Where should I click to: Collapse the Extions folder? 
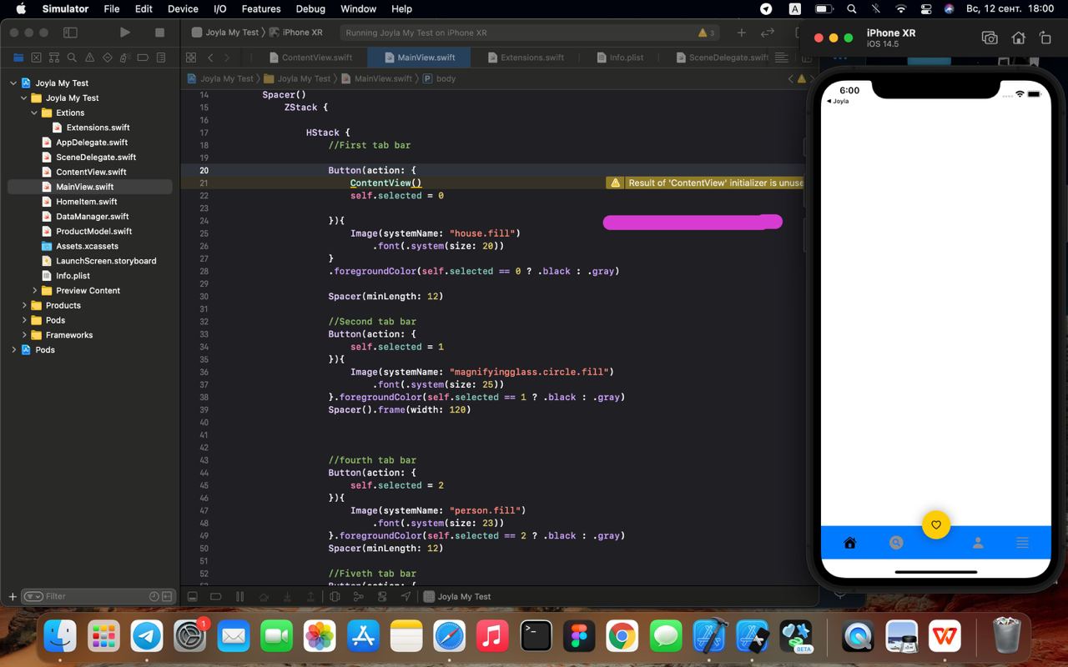(x=34, y=113)
